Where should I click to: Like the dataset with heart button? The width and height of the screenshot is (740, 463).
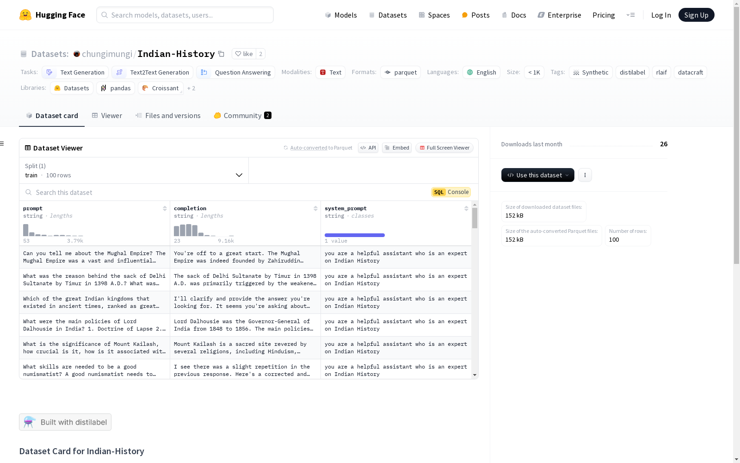244,54
